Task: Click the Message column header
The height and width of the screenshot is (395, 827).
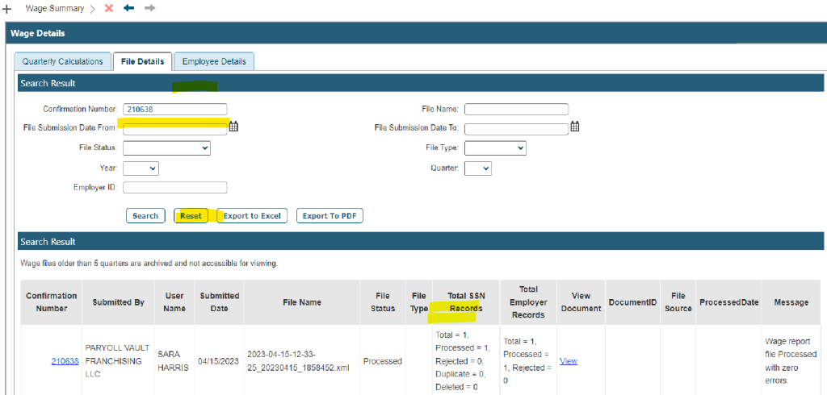Action: [x=791, y=302]
